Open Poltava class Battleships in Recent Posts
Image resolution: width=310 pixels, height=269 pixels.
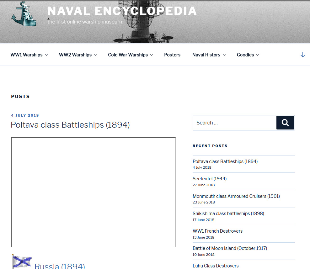[x=225, y=161]
